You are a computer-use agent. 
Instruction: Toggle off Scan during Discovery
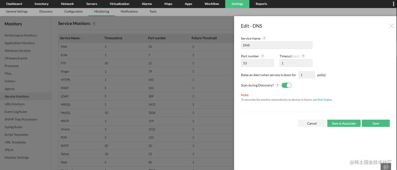(x=286, y=85)
